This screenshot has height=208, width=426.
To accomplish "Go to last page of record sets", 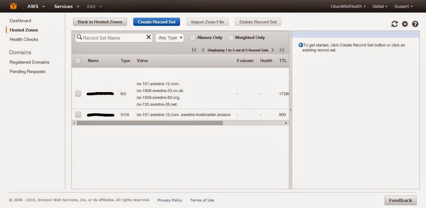I will pyautogui.click(x=282, y=50).
